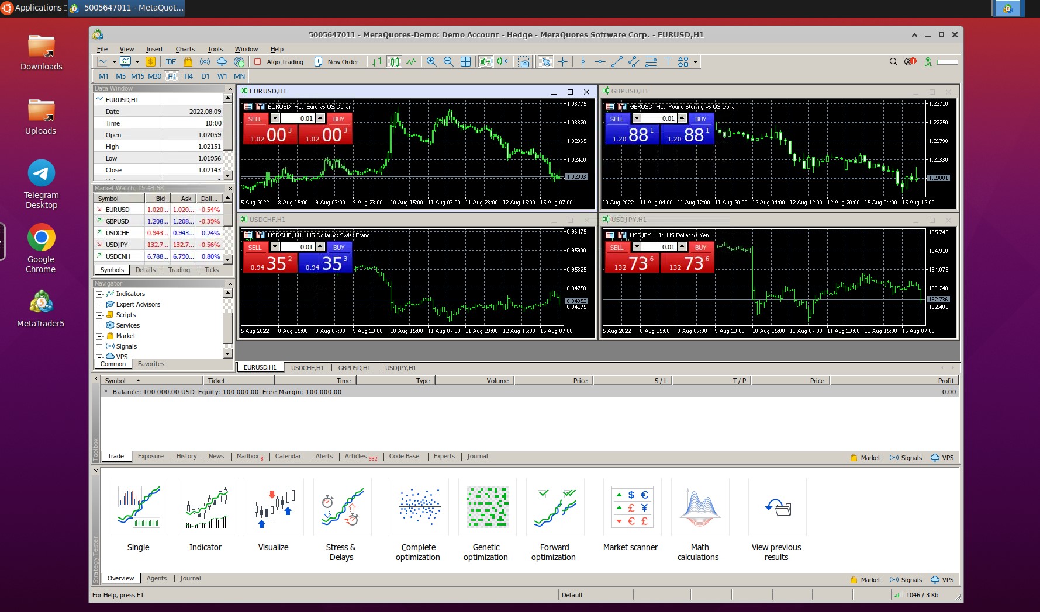Image resolution: width=1040 pixels, height=612 pixels.
Task: Open the templates dropdown arrow next to indicators icon
Action: (137, 62)
